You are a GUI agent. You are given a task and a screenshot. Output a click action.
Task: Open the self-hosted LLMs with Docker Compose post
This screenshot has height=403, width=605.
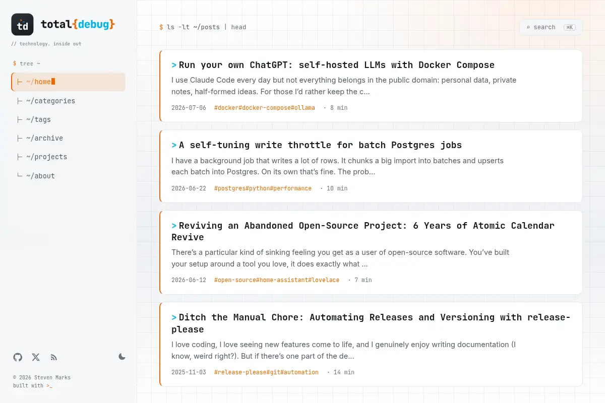[336, 65]
